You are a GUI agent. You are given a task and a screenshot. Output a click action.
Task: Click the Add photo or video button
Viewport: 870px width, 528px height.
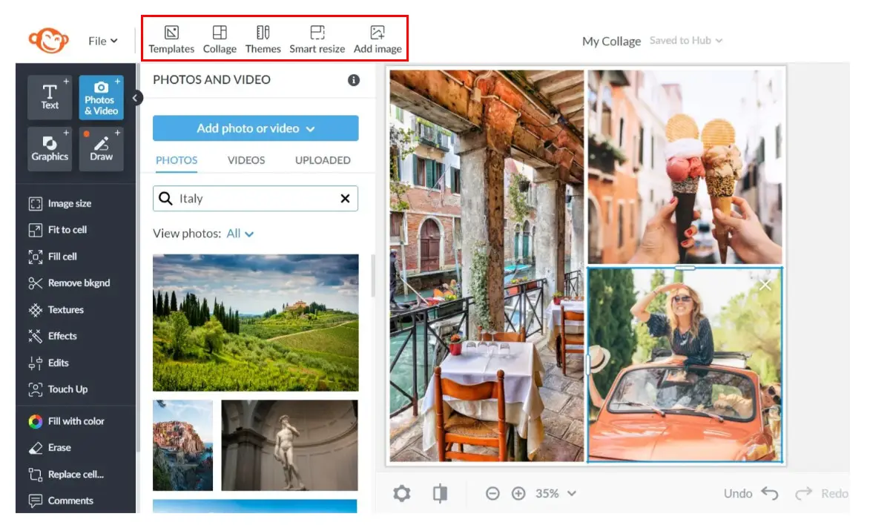pos(255,128)
